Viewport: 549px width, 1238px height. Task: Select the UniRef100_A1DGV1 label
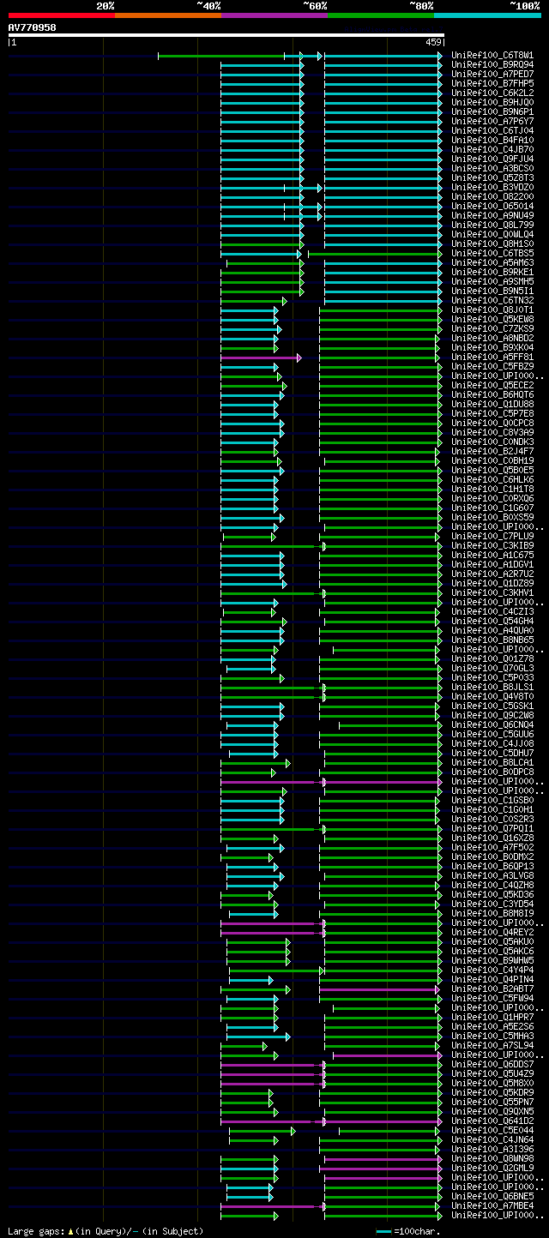click(x=492, y=564)
